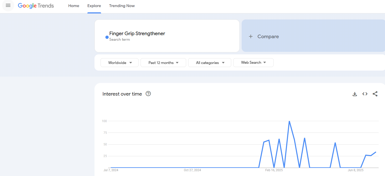385x176 pixels.
Task: Switch to the Trending Now tab
Action: click(122, 6)
